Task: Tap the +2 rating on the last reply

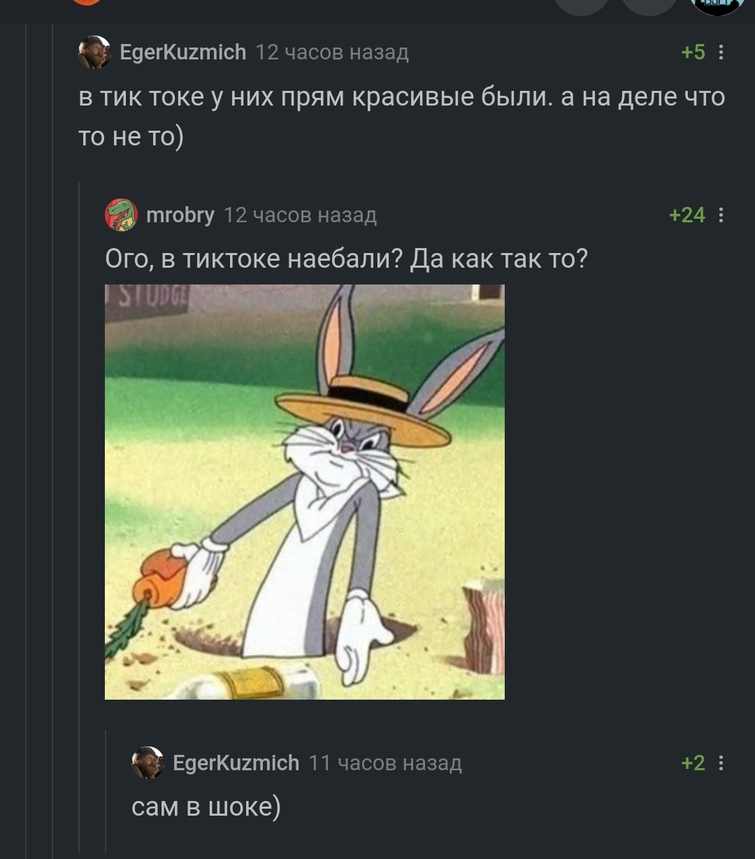Action: point(693,763)
